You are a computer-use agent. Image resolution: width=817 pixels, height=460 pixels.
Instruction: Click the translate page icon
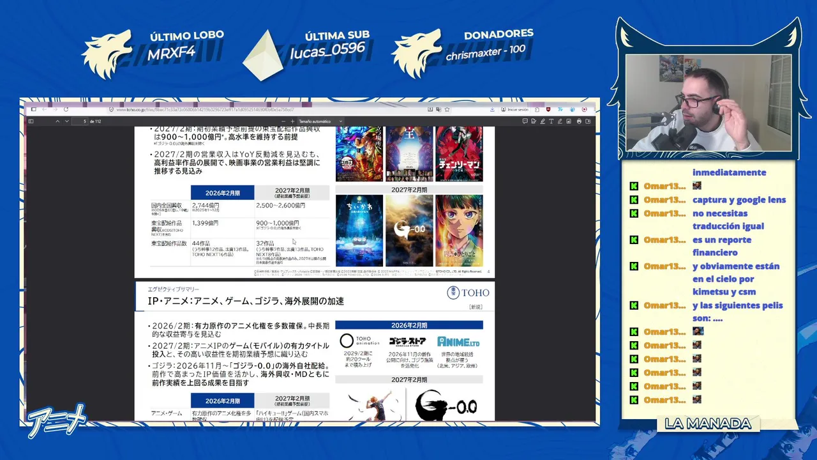[438, 109]
